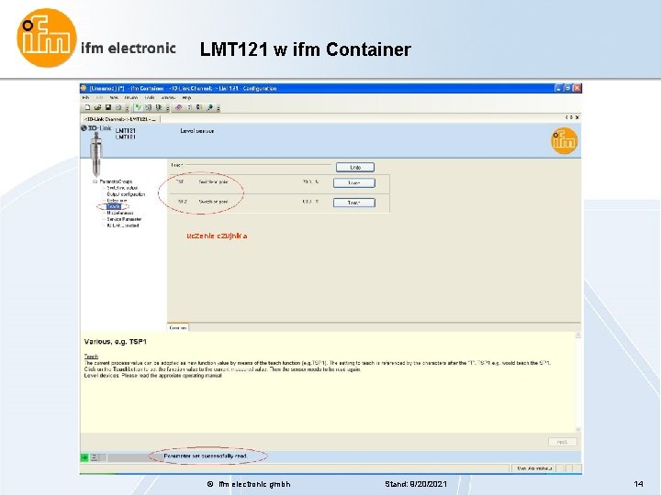Select Service Parameter in the parameter tree
The image size is (661, 495).
124,219
